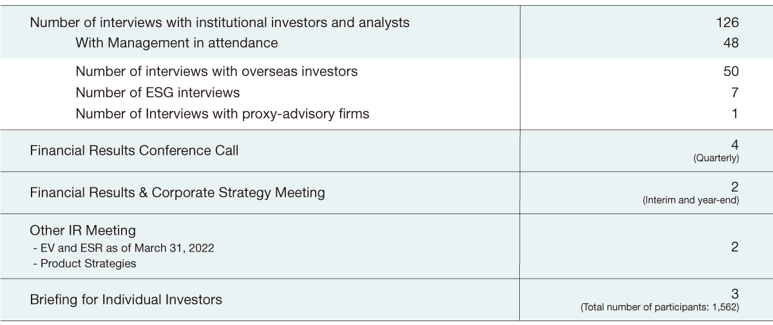Image resolution: width=773 pixels, height=325 pixels.
Task: Click the "With Management in attendance" text
Action: [x=177, y=43]
